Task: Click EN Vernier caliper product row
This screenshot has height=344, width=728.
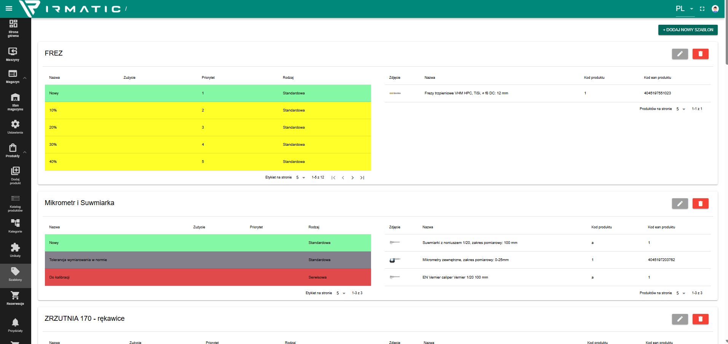Action: tap(548, 277)
